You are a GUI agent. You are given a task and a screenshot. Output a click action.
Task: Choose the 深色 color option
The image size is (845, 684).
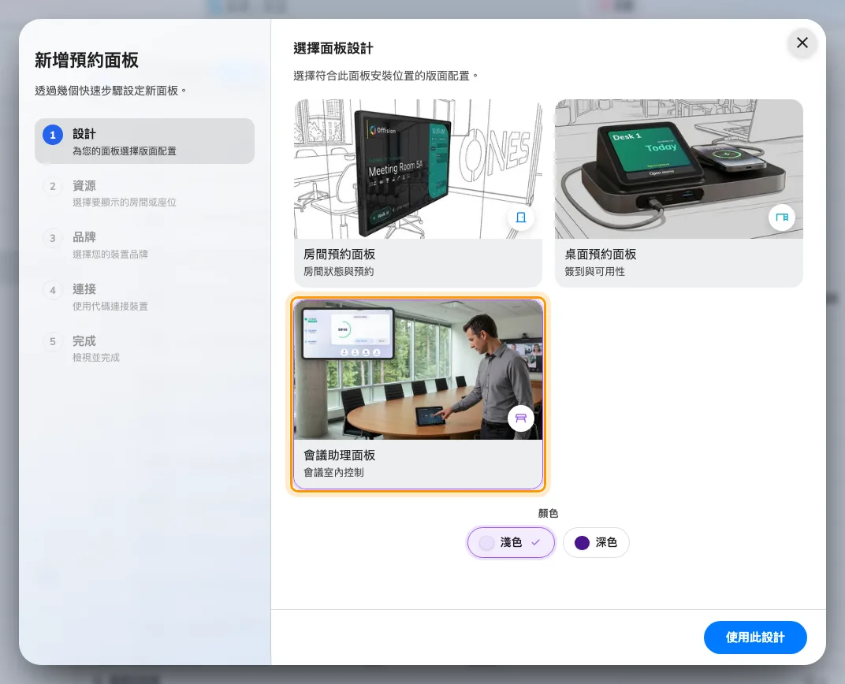(596, 542)
